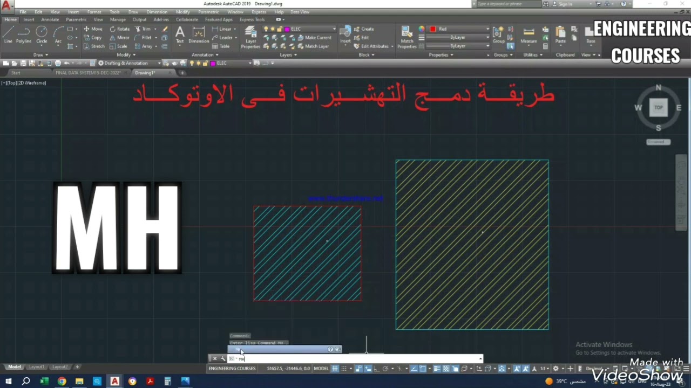Open the Express Tools ribbon tab

252,19
